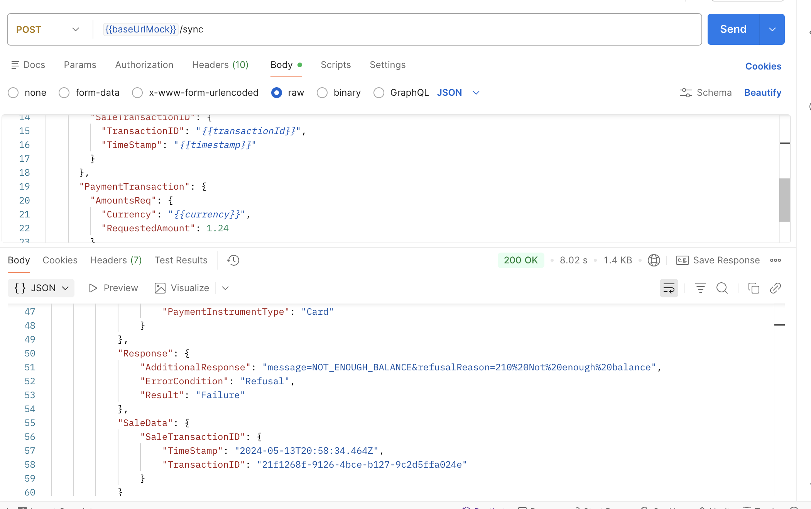
Task: Click the filter response icon
Action: [701, 288]
